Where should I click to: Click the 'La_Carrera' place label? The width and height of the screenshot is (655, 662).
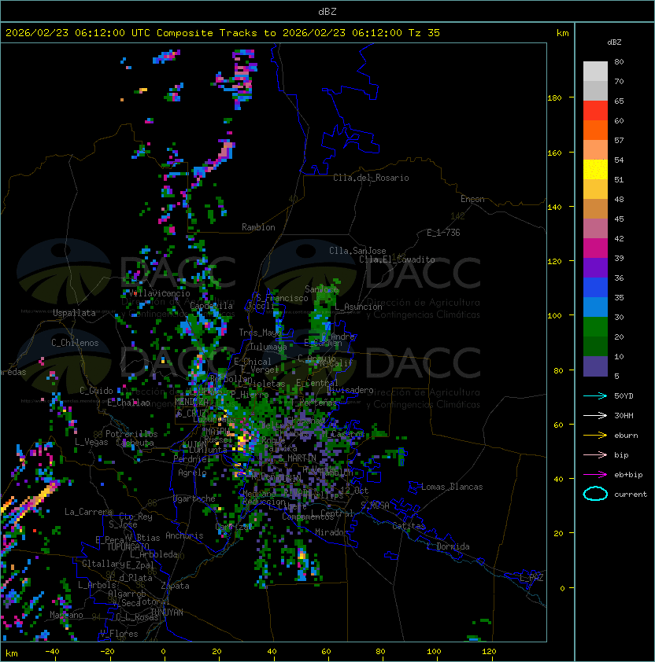point(88,512)
